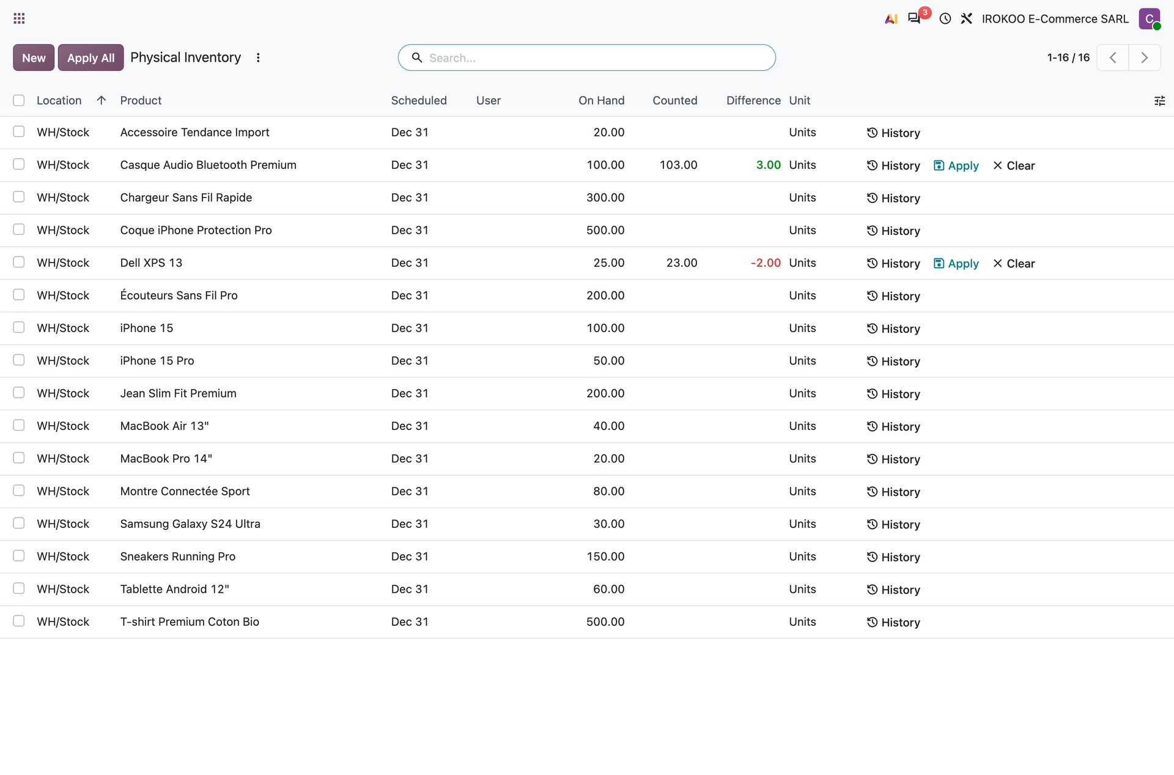
Task: Open the debug tools wrench icon
Action: tap(967, 19)
